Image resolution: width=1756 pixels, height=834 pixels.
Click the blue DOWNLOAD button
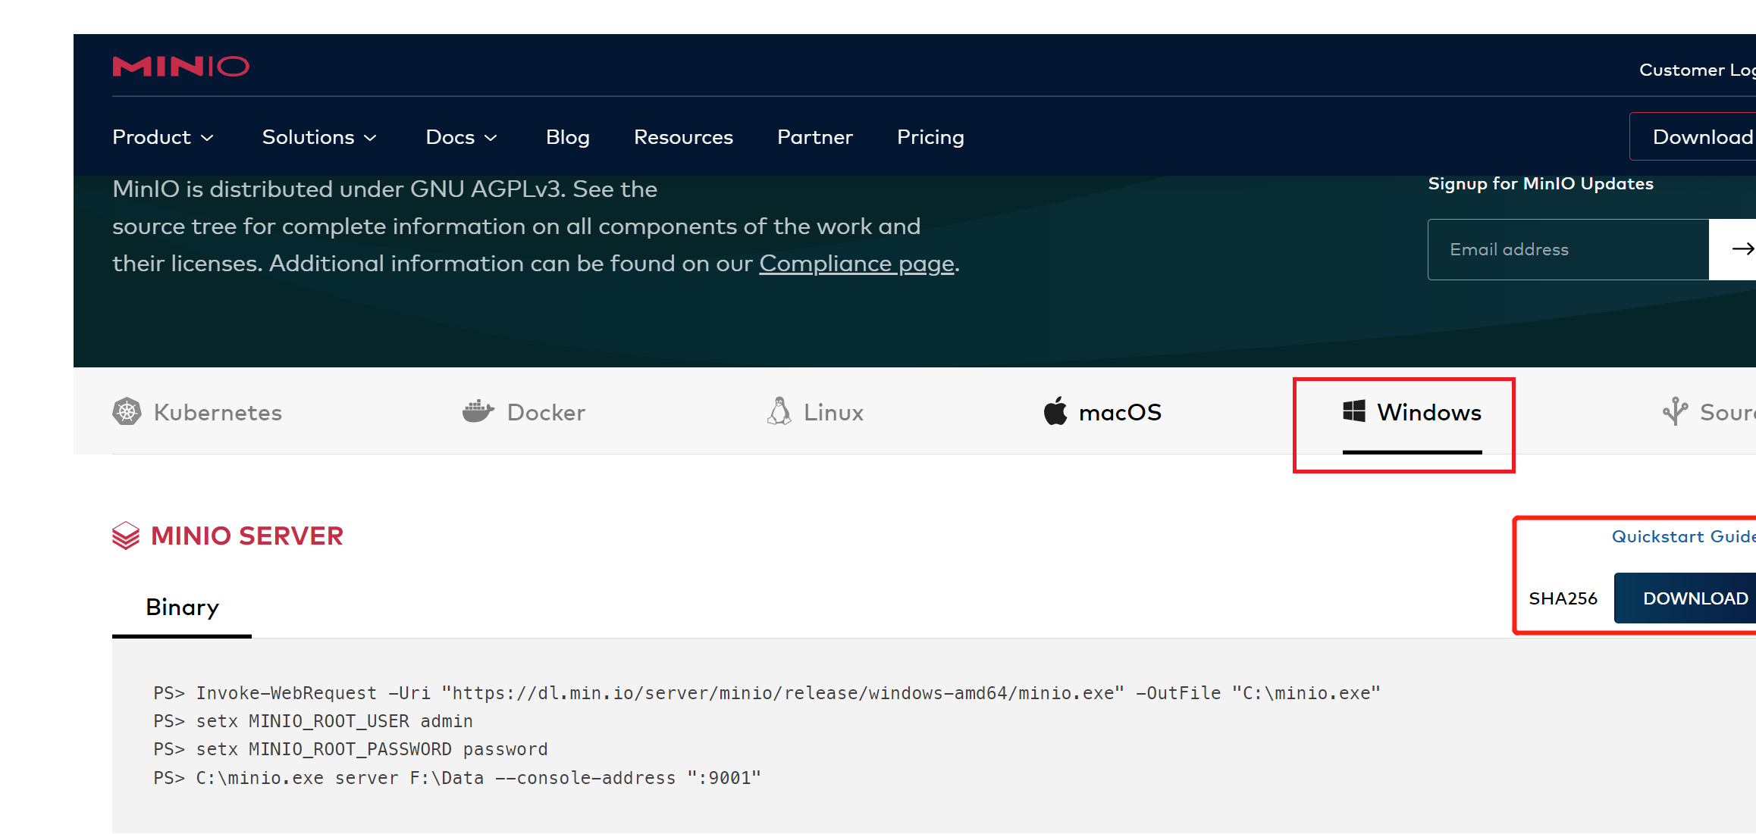tap(1694, 598)
